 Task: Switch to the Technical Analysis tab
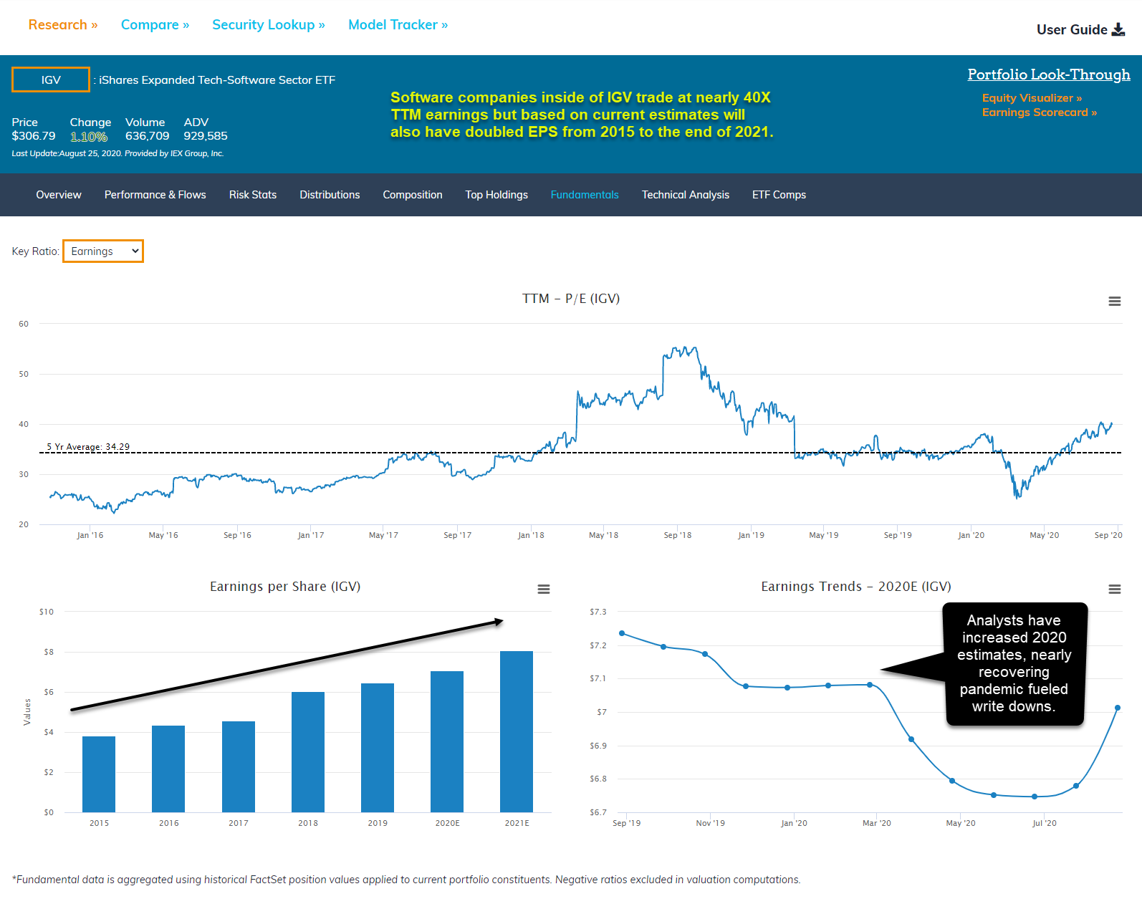(x=686, y=195)
